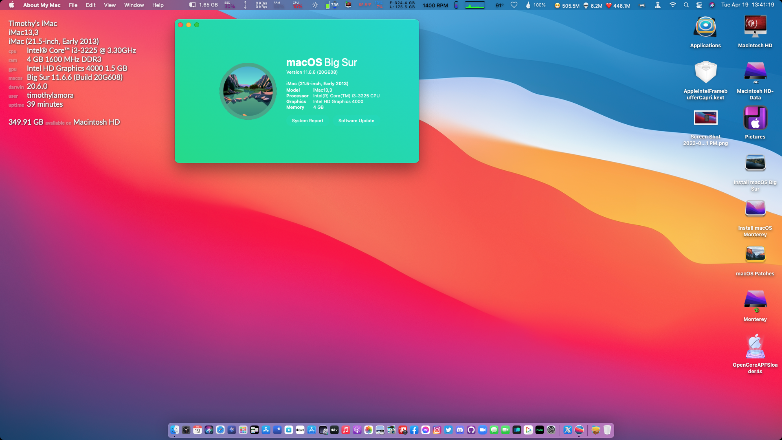782x440 pixels.
Task: Launch Hulu from the Dock
Action: [540, 430]
